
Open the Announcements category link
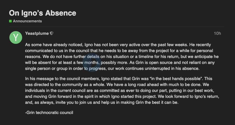[27, 21]
